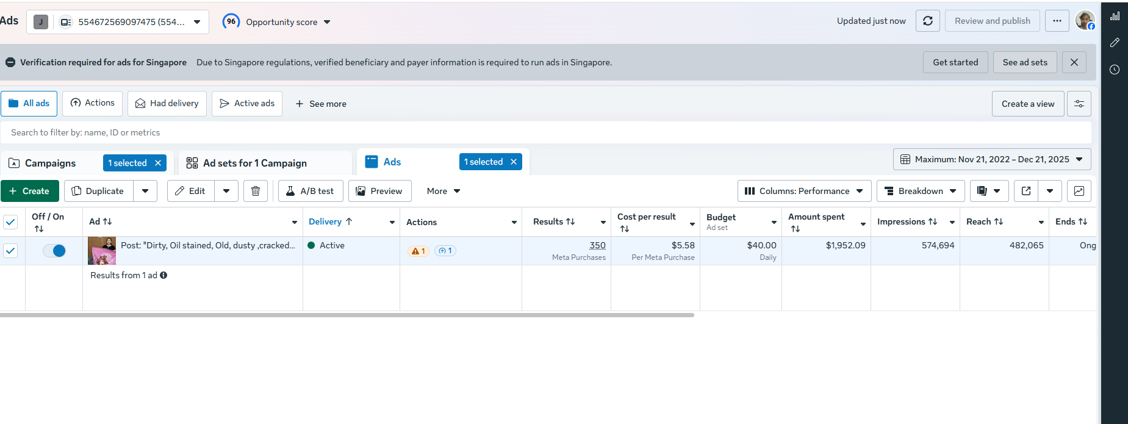1128x424 pixels.
Task: Click the search filter input field
Action: coord(545,132)
